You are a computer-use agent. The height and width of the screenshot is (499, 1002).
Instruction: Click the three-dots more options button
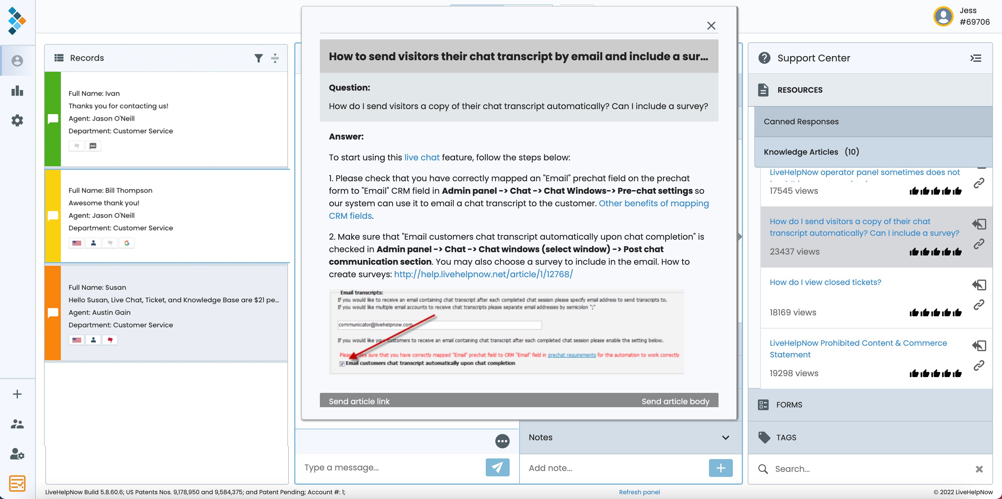(502, 441)
